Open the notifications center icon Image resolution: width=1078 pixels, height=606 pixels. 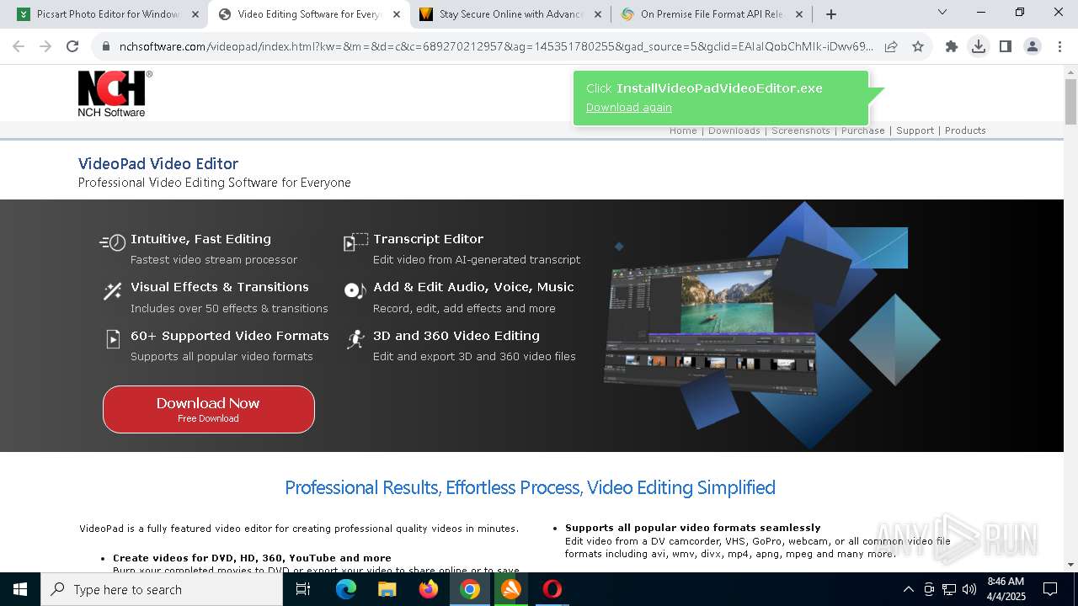[x=1050, y=589]
